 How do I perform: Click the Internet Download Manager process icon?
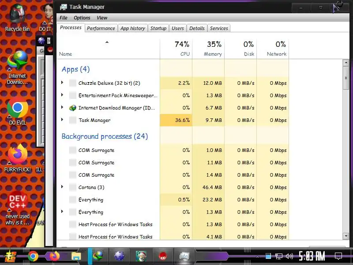[72, 108]
